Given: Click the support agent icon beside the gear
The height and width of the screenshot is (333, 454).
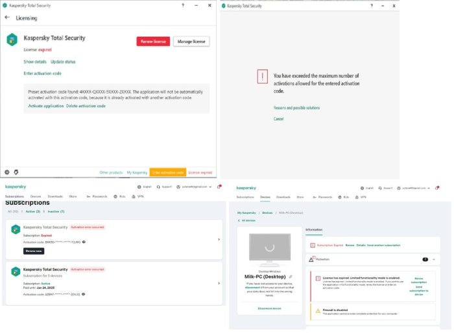Looking at the screenshot, I should [x=16, y=172].
